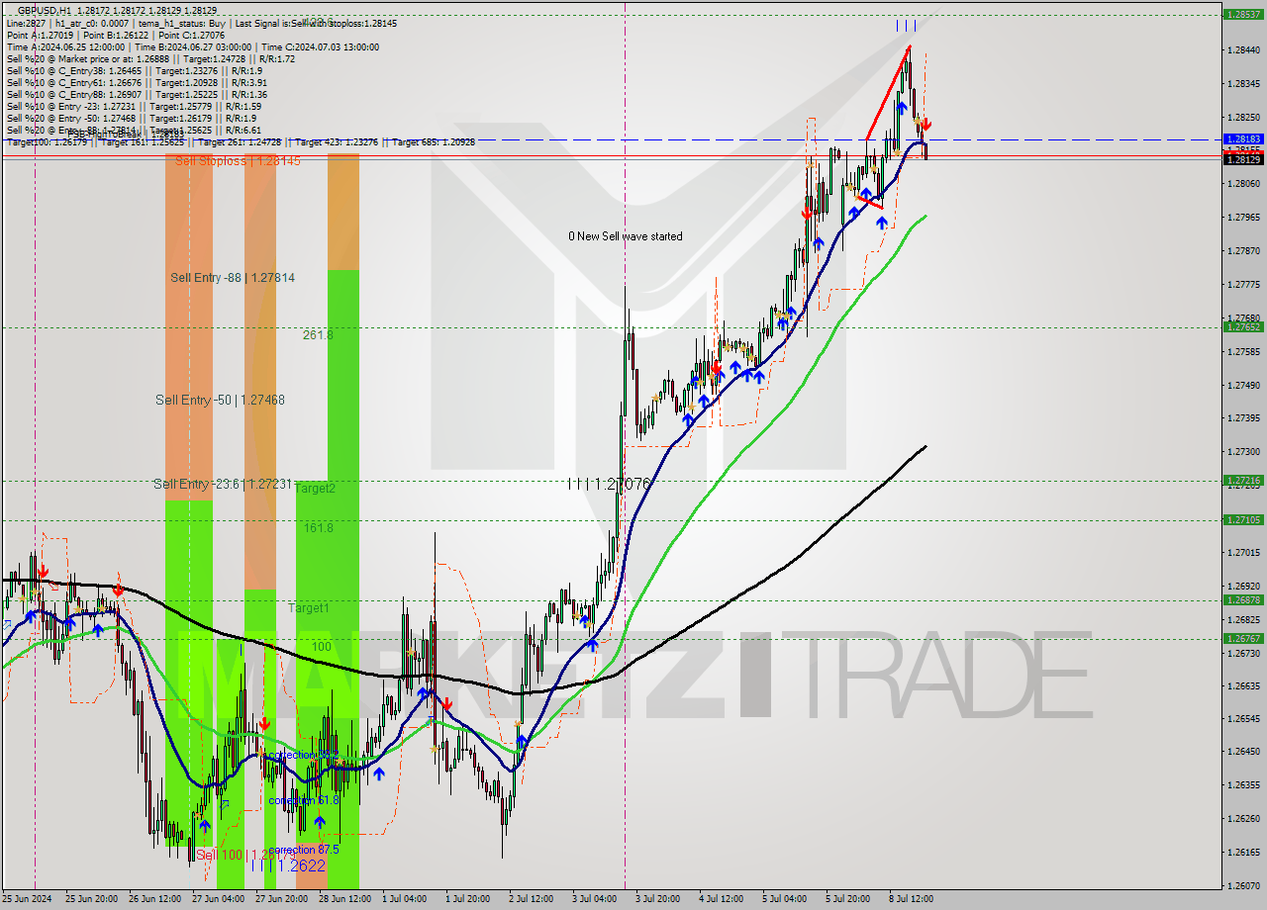Click the '26 Jun 12:00' time axis label

(156, 899)
